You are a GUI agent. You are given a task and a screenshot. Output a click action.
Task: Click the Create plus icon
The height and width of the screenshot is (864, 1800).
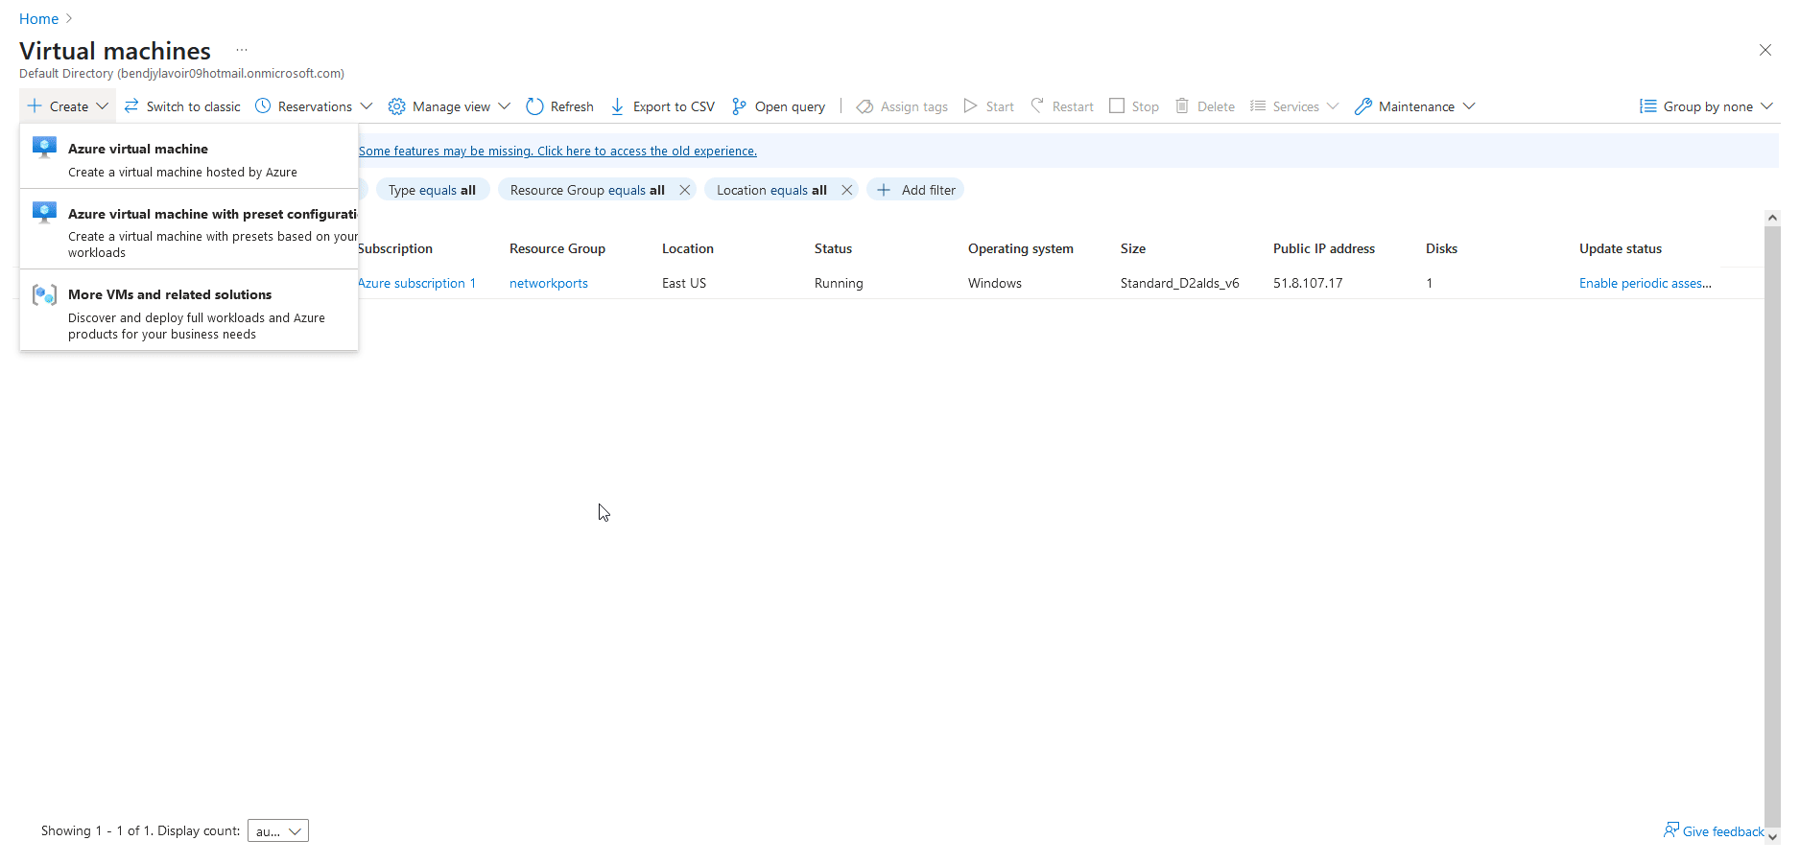pos(35,106)
